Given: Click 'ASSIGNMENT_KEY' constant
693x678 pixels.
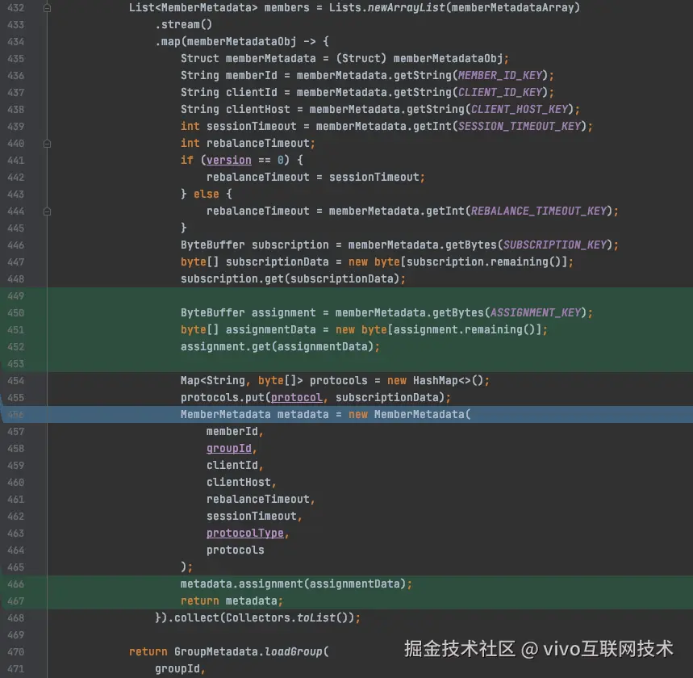Looking at the screenshot, I should click(536, 312).
